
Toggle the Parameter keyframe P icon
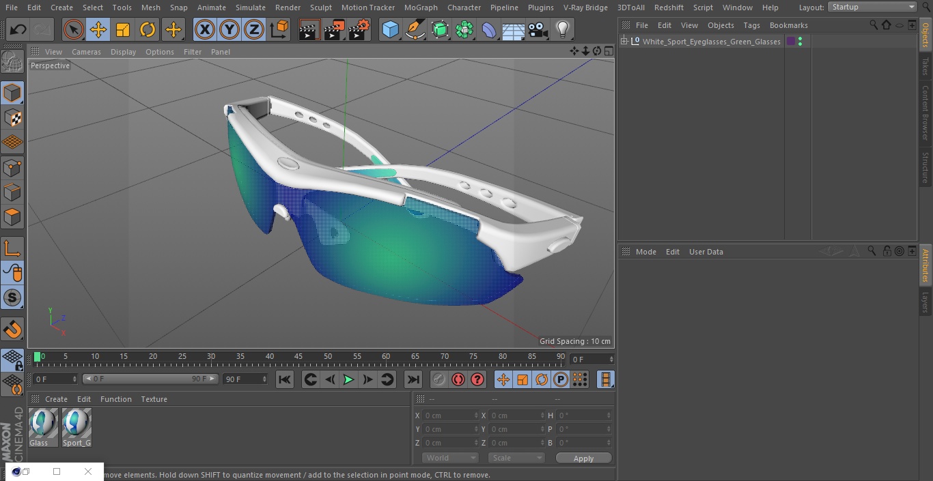[x=561, y=379]
